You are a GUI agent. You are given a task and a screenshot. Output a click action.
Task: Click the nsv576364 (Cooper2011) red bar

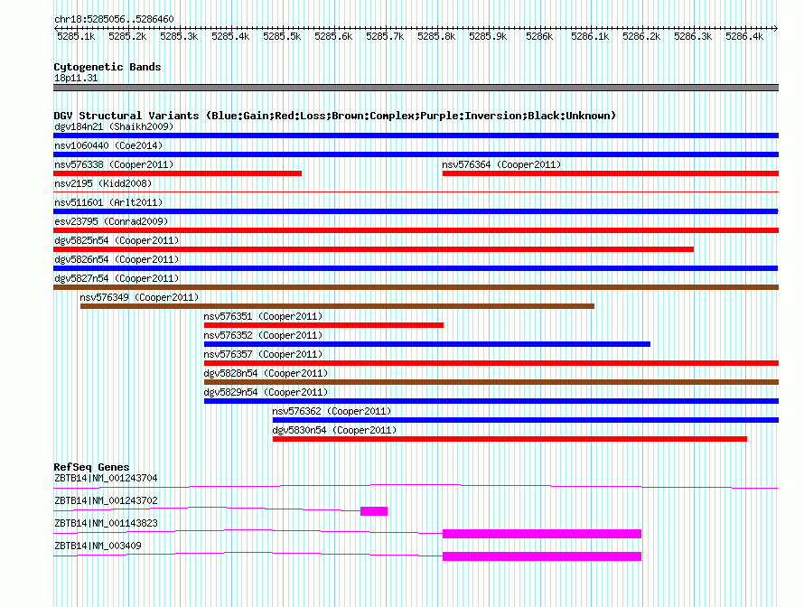point(611,173)
